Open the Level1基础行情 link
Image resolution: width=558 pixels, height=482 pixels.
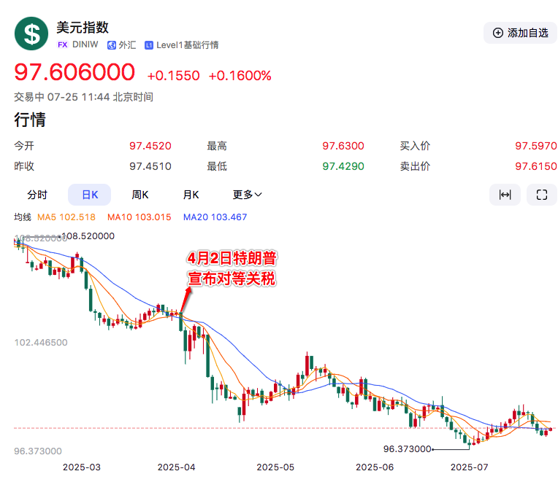pyautogui.click(x=187, y=45)
